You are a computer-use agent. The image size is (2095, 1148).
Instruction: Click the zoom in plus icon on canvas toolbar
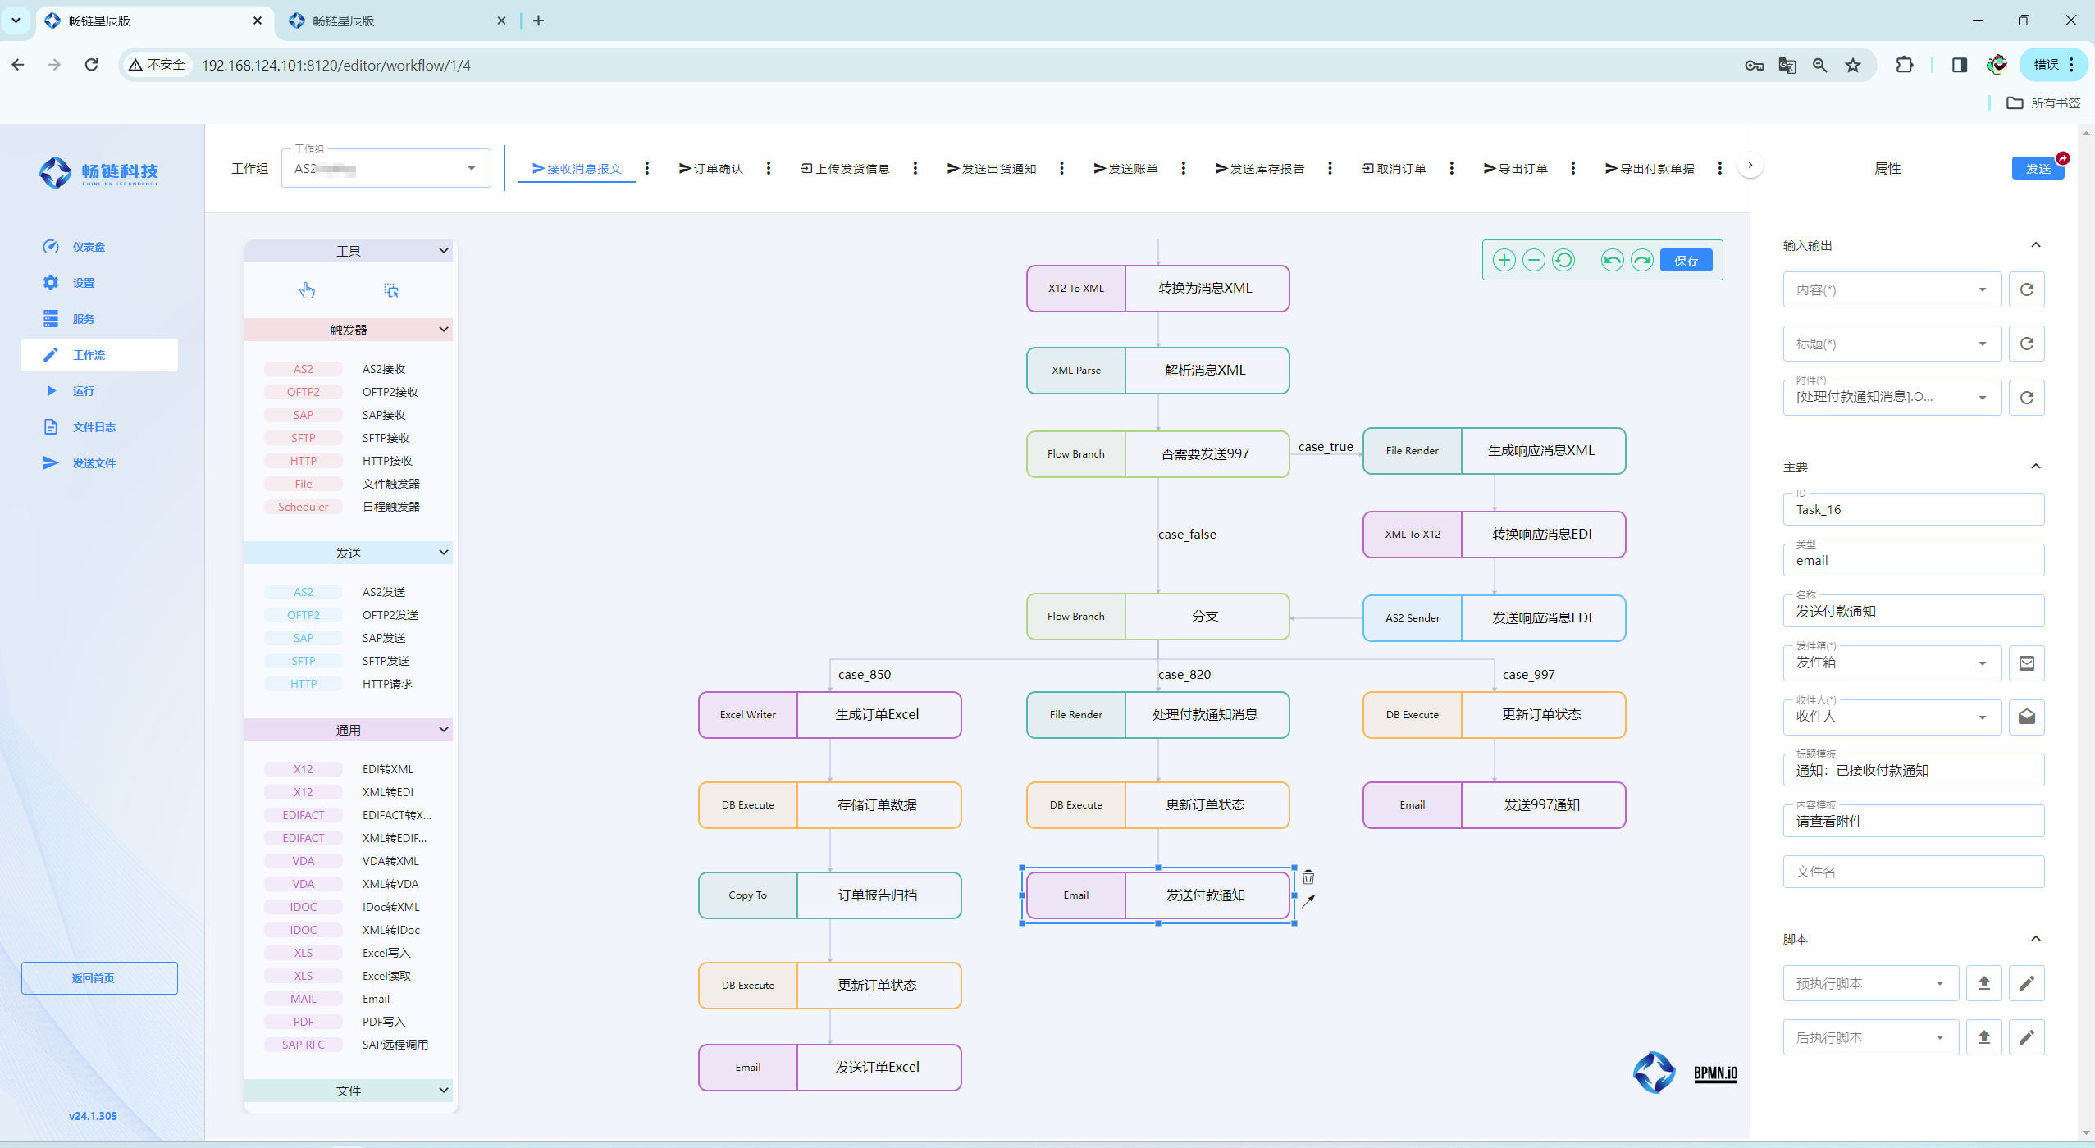tap(1504, 261)
